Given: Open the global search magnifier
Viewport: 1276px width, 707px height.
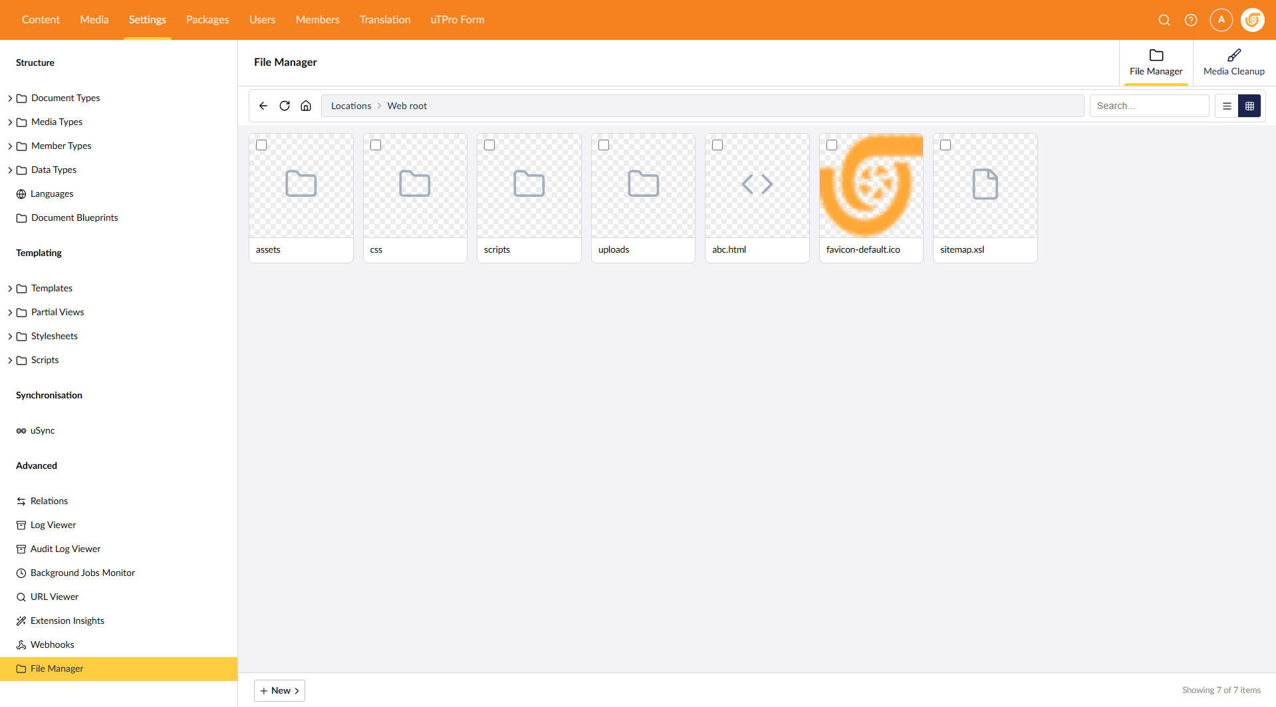Looking at the screenshot, I should 1164,20.
